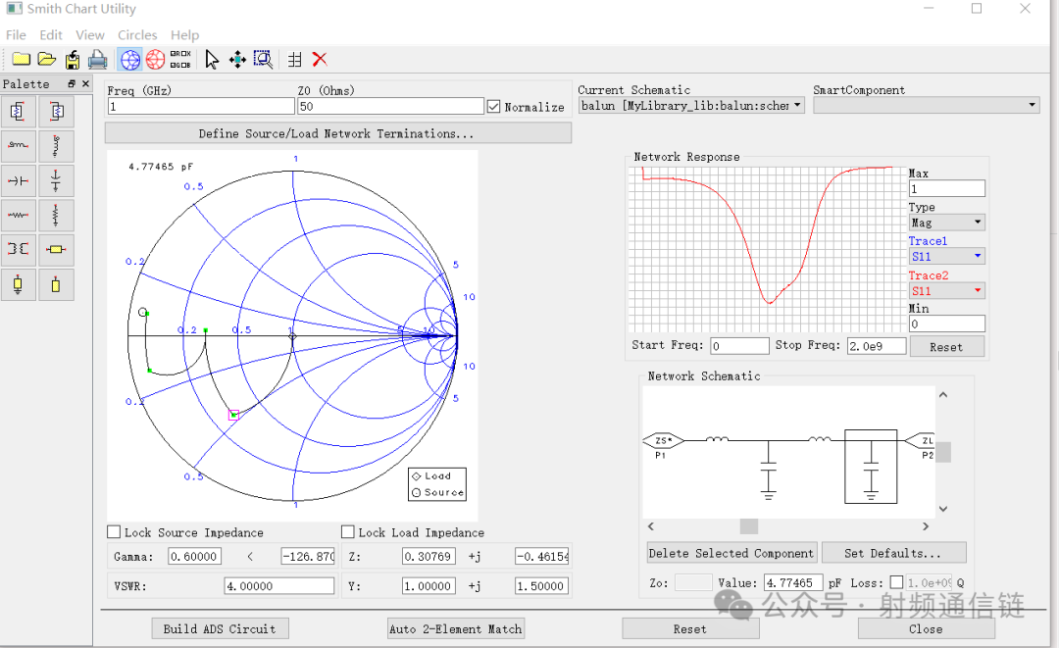Click the schematic vertical scrollbar thumb

click(943, 452)
